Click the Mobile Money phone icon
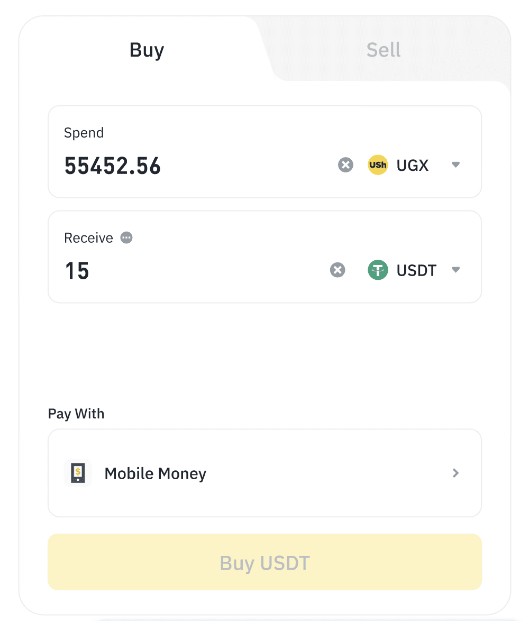Image resolution: width=529 pixels, height=621 pixels. pyautogui.click(x=78, y=472)
